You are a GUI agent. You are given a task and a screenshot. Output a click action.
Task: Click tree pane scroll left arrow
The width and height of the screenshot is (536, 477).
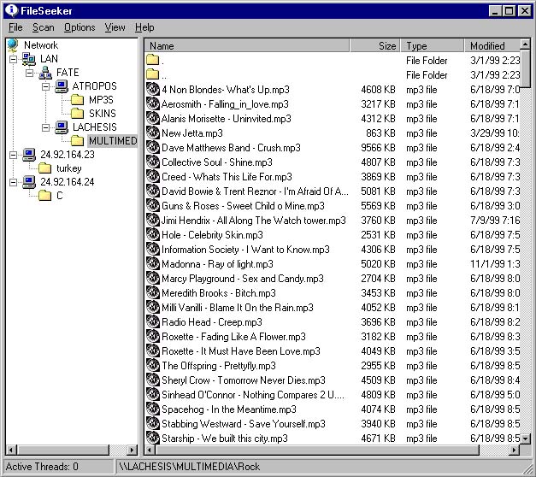coord(11,450)
